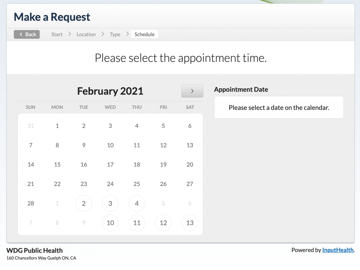Select the Schedule step

145,34
